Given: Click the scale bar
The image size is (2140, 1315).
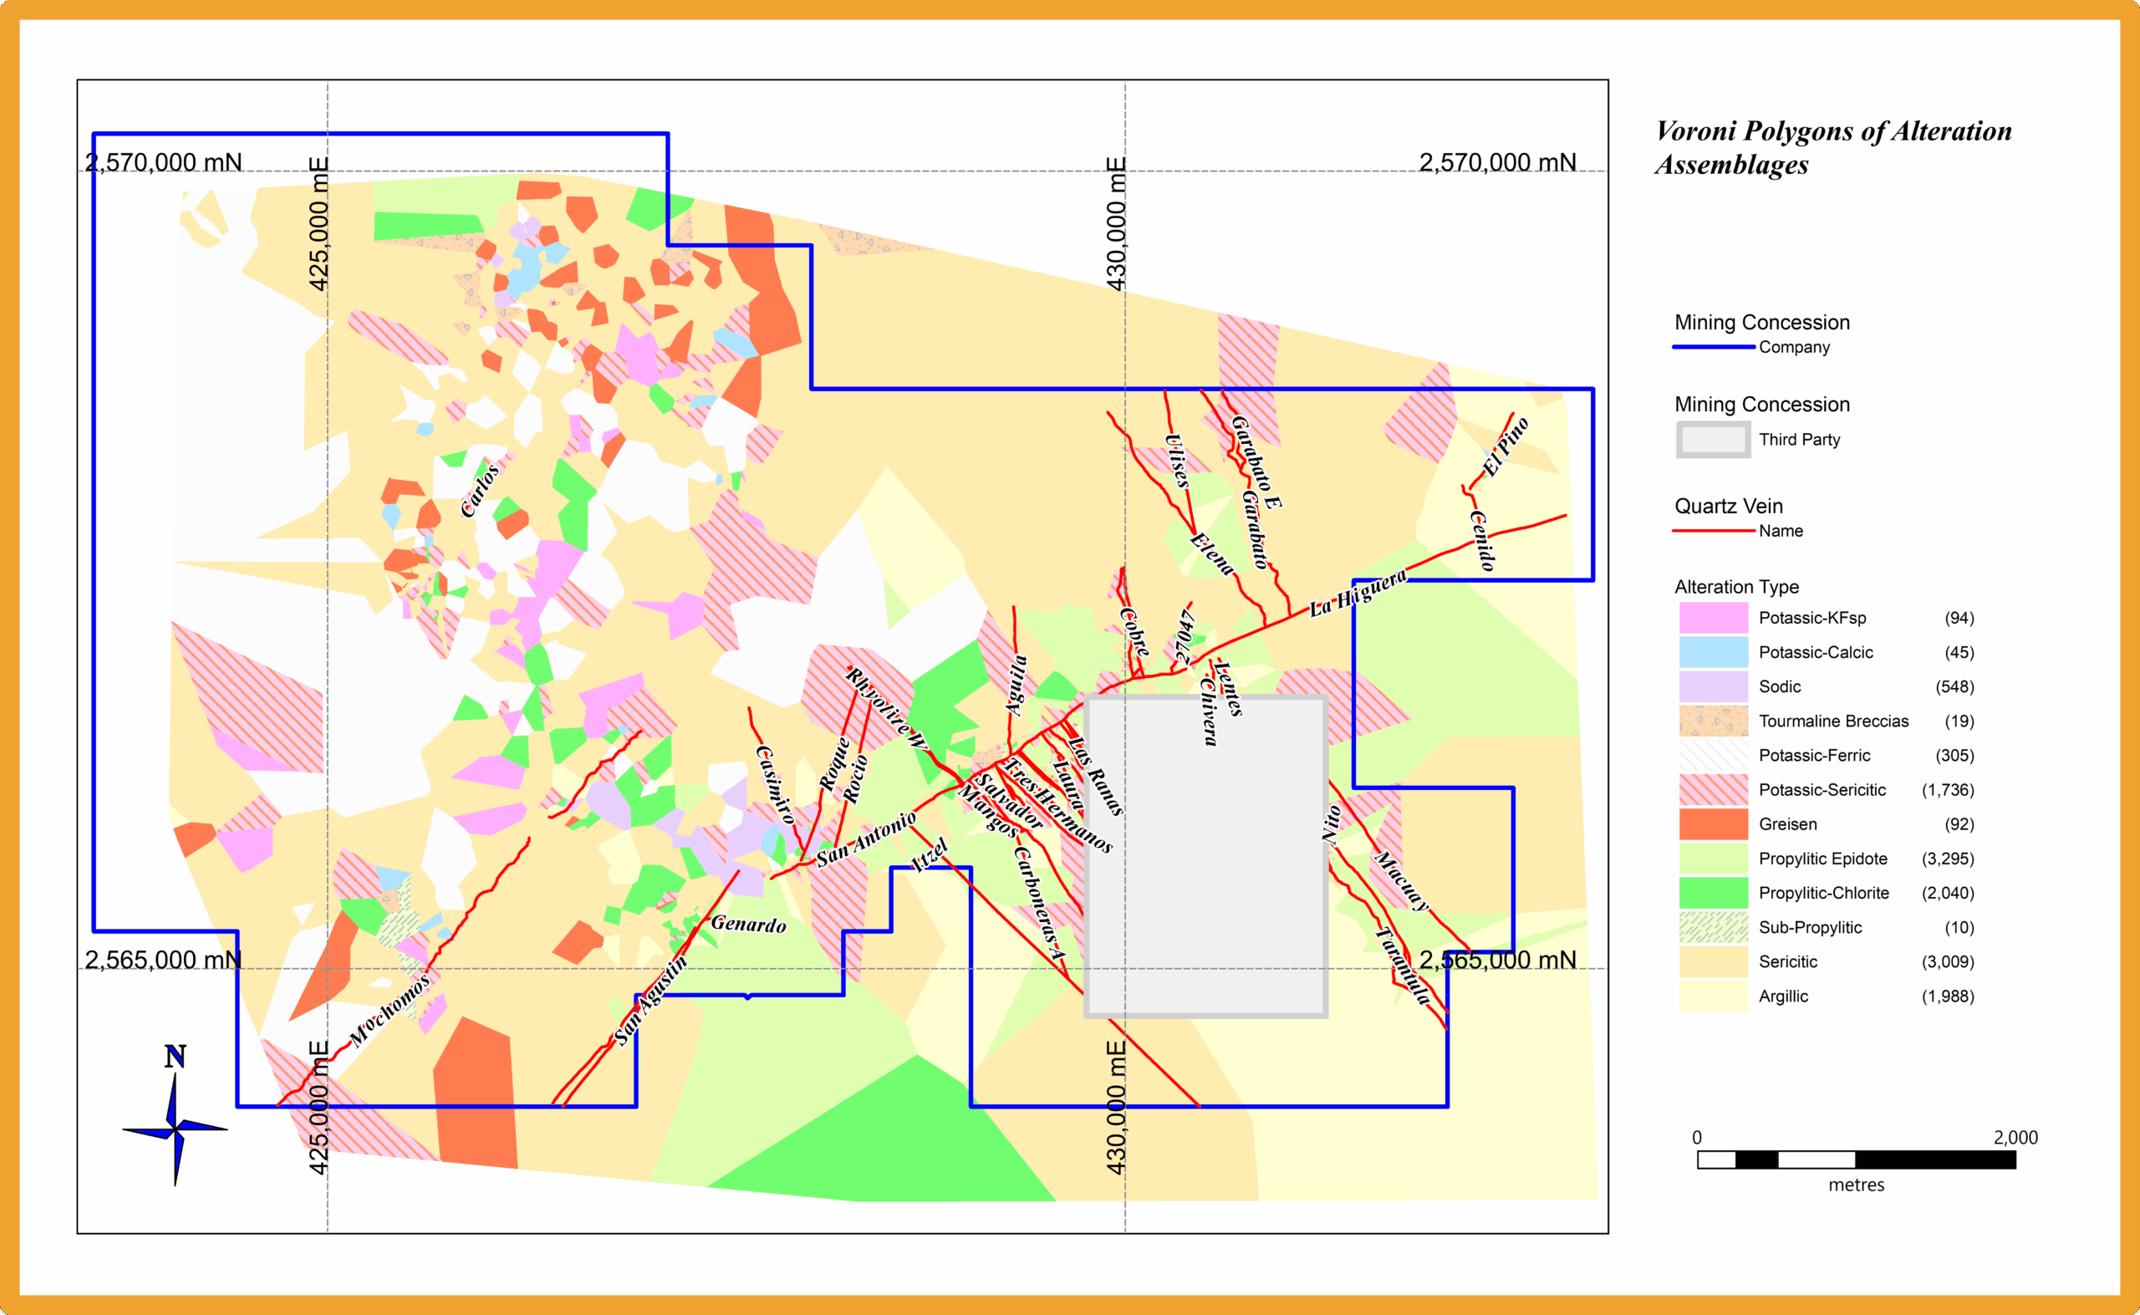Looking at the screenshot, I should [x=1856, y=1160].
